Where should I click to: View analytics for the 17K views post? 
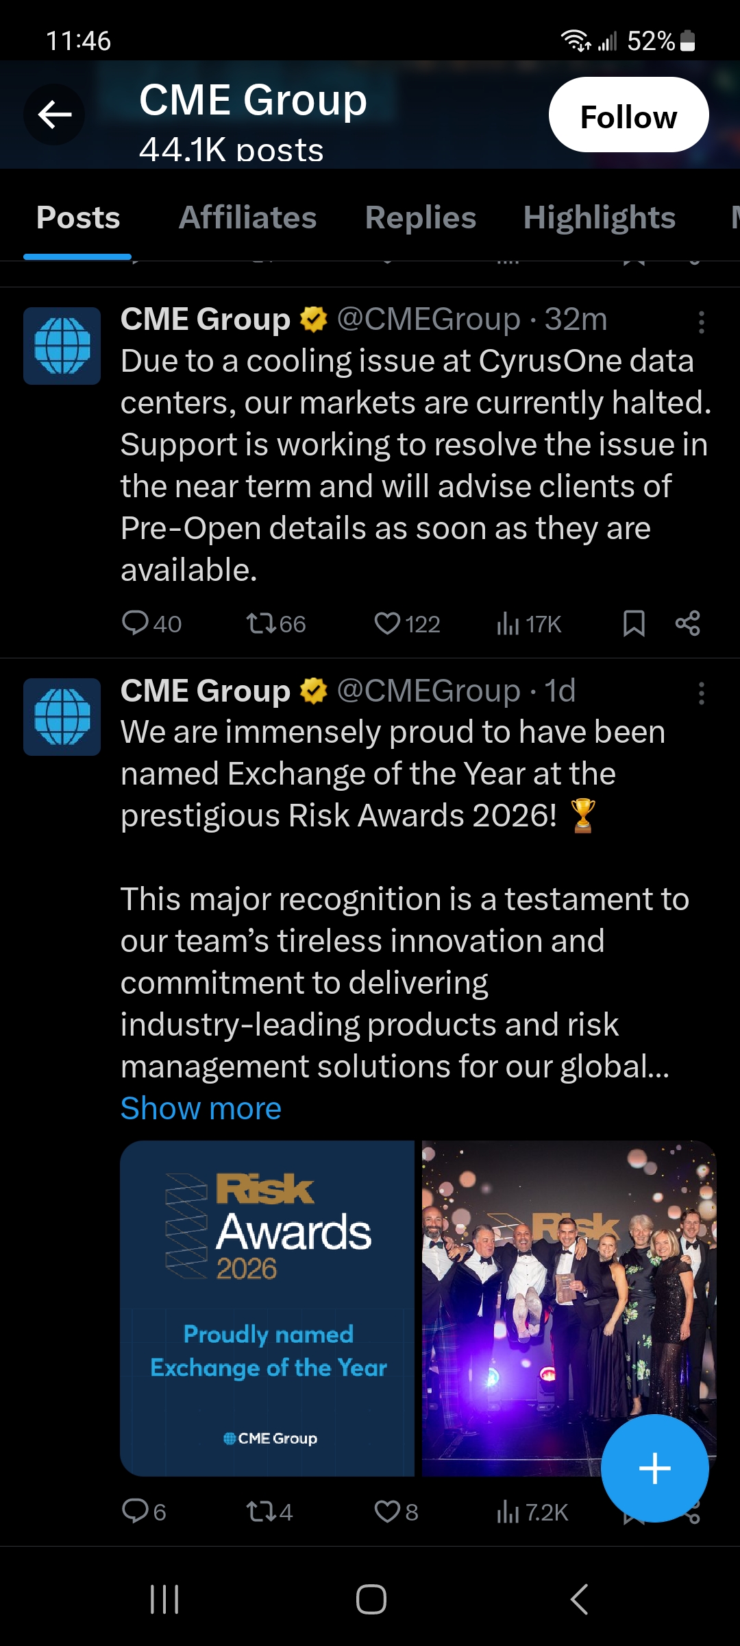508,623
